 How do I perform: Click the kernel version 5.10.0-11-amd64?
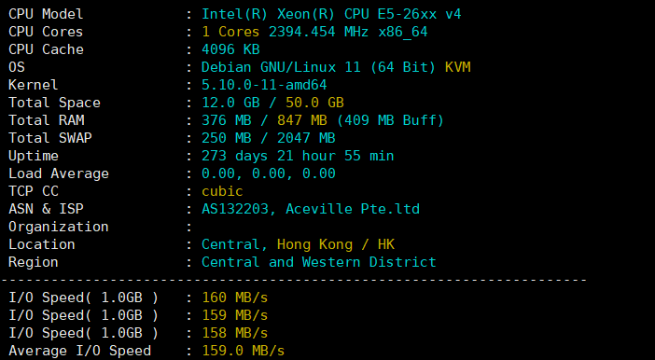pos(264,85)
